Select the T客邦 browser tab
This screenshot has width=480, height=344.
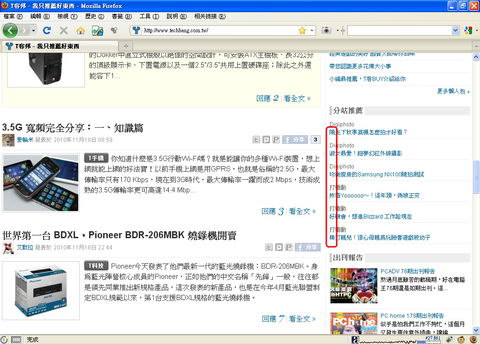(x=60, y=46)
